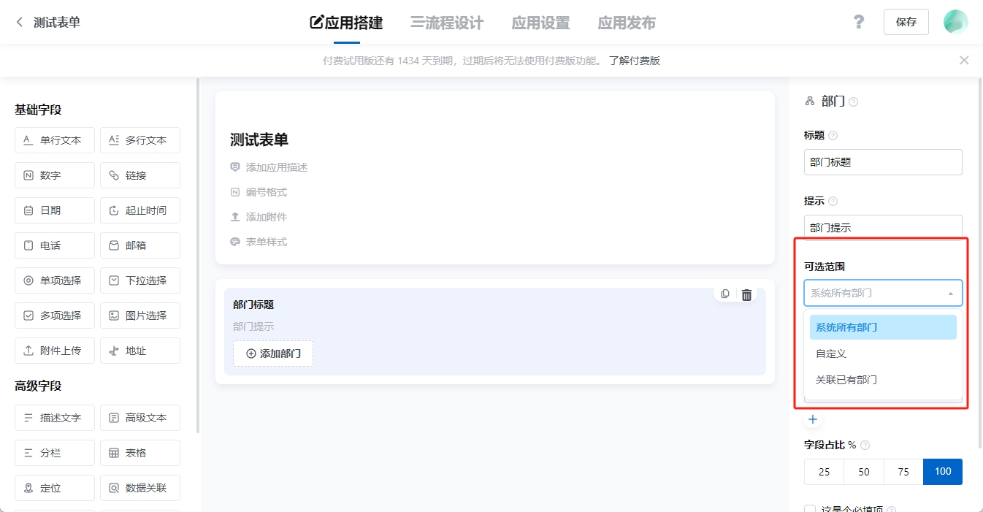
Task: Click the blue plus icon above 字段占比
Action: [813, 420]
